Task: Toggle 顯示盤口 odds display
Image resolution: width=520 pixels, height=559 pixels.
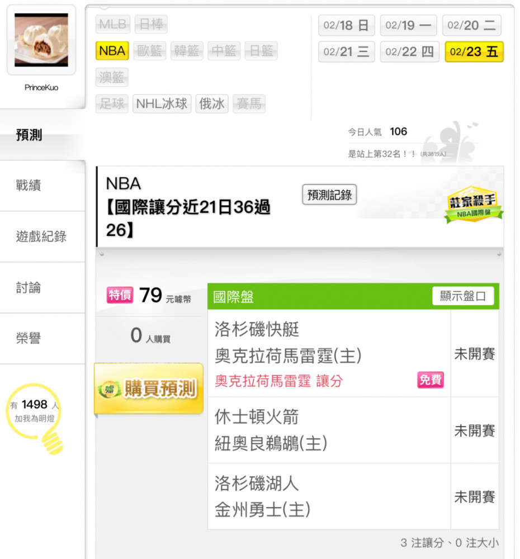Action: click(x=463, y=296)
